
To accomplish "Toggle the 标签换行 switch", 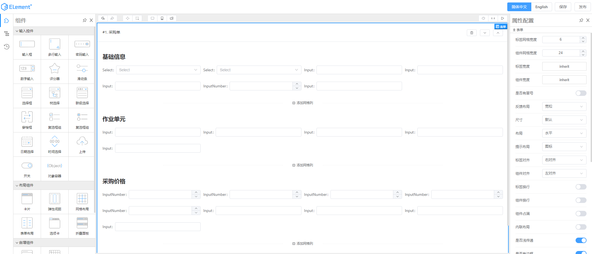I will pyautogui.click(x=581, y=187).
